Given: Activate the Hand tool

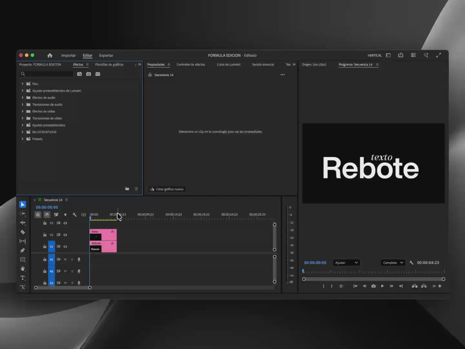Looking at the screenshot, I should [23, 269].
